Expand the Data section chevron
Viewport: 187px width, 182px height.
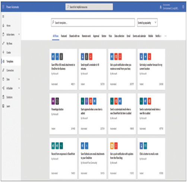pyautogui.click(x=19, y=79)
